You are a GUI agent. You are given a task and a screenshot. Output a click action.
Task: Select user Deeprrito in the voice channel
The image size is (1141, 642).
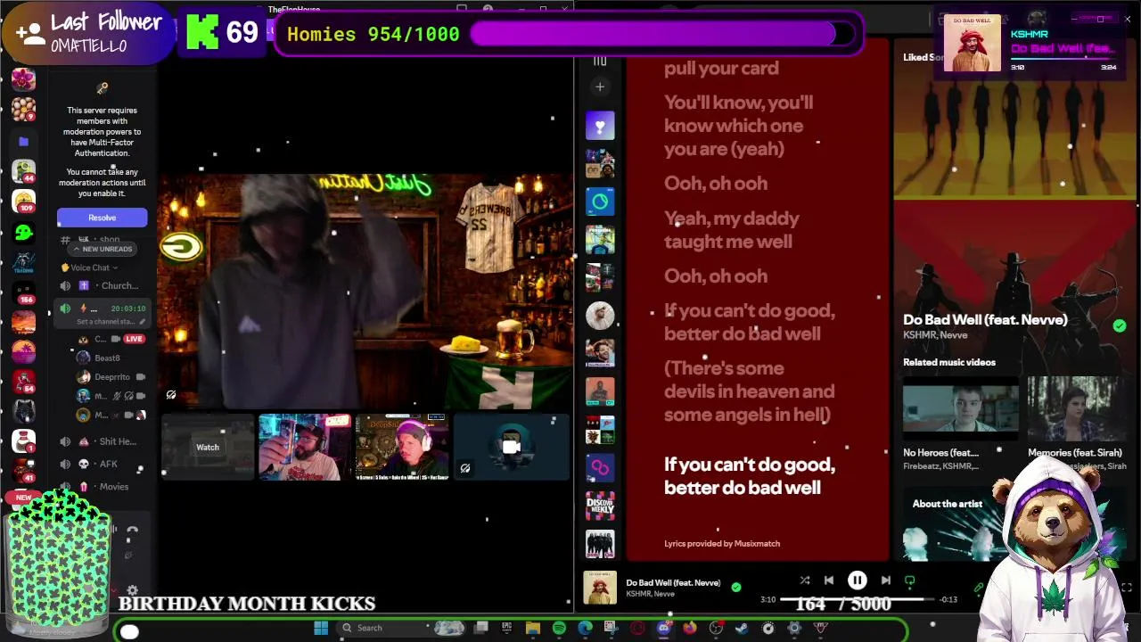(112, 376)
